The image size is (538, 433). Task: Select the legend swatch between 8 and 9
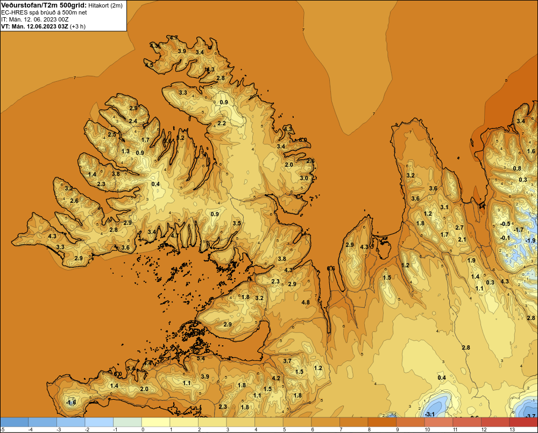pos(382,422)
